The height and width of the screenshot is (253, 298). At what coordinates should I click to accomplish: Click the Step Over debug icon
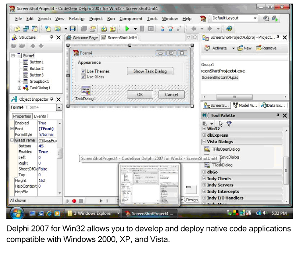click(x=171, y=29)
